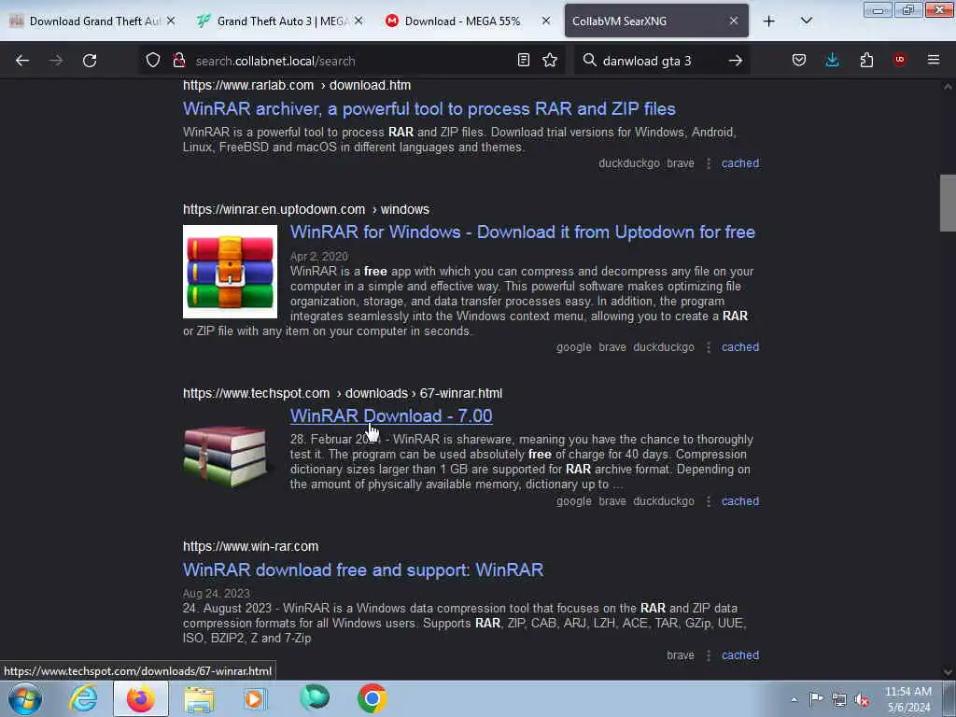Screen dimensions: 956x717
Task: Open the uBlock Origin extension icon
Action: coord(899,60)
